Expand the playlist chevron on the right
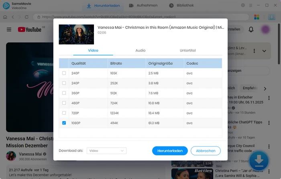This screenshot has height=179, width=281. [x=264, y=51]
